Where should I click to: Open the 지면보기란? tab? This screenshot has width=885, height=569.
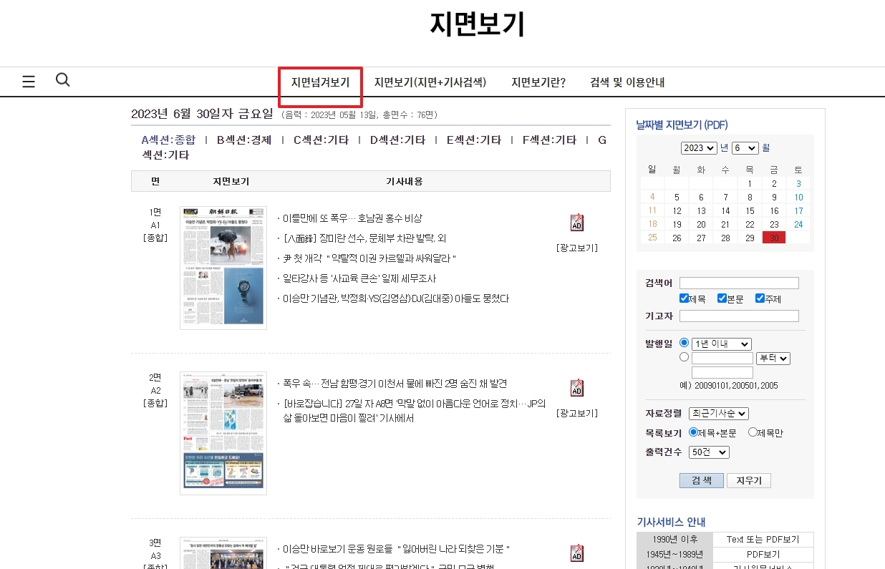pyautogui.click(x=538, y=82)
